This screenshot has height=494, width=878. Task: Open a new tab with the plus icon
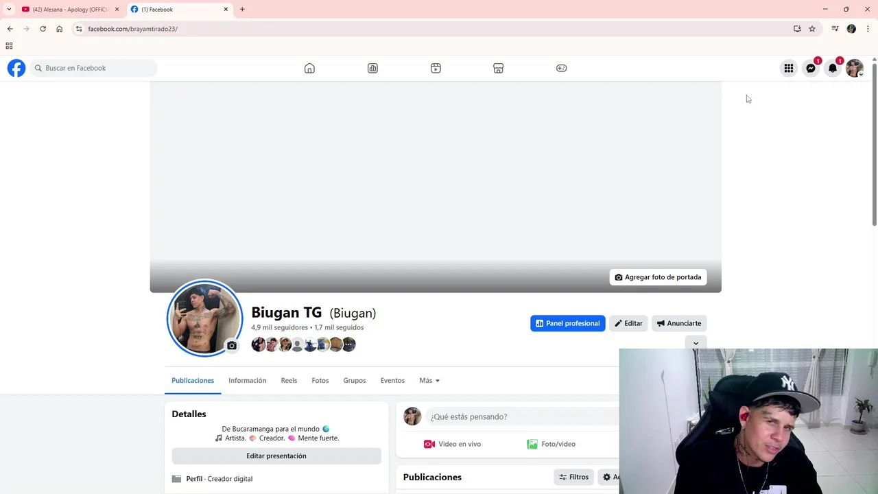coord(242,9)
